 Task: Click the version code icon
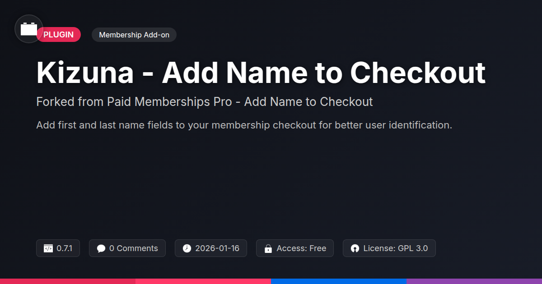click(x=48, y=248)
